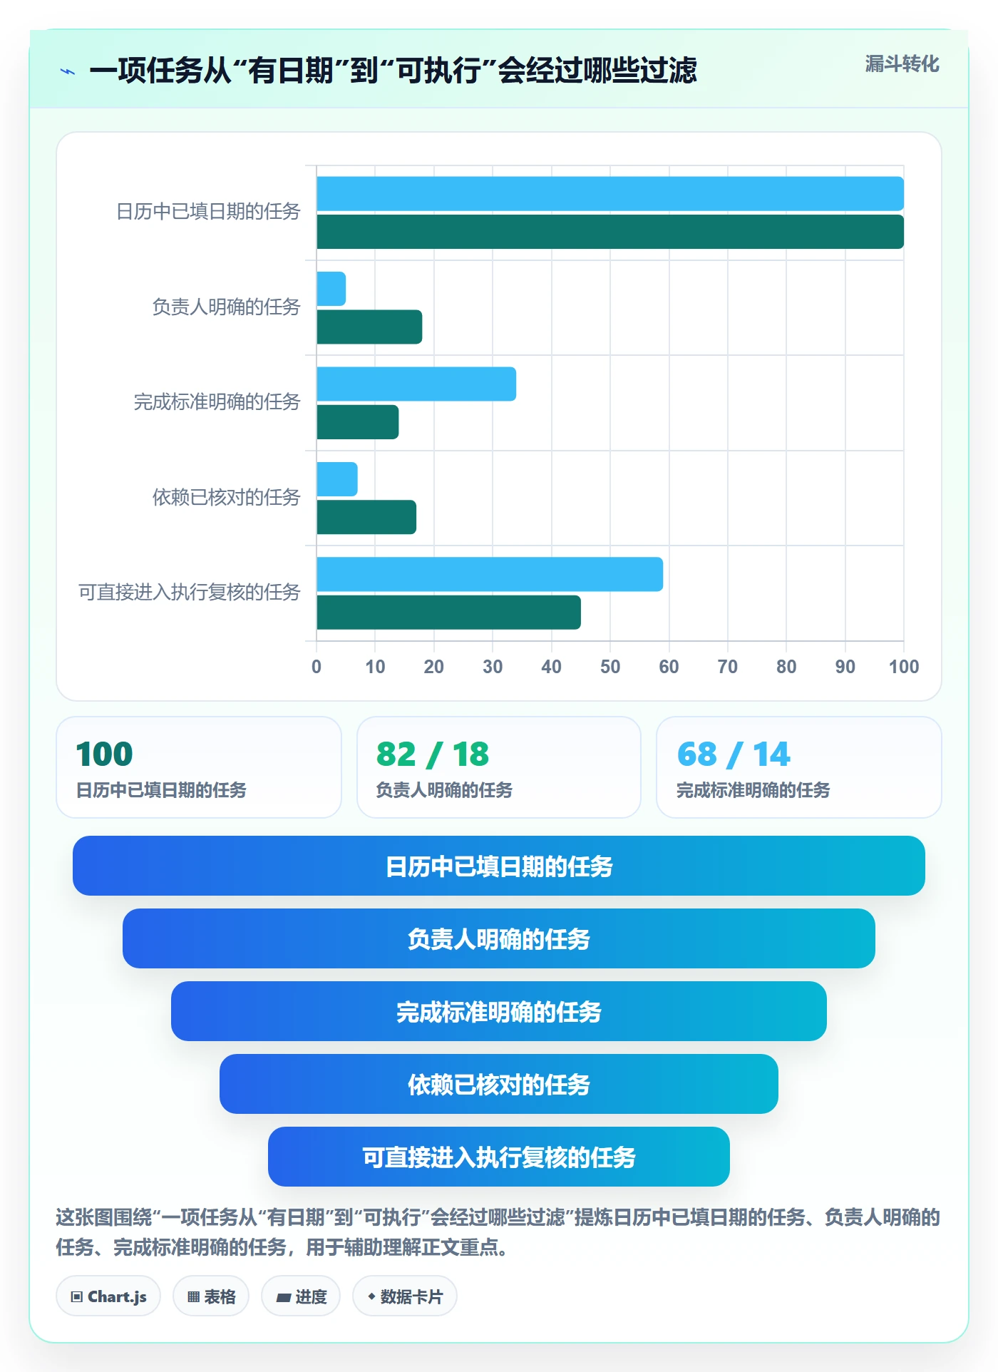Click the grid icon in the 表格 chip
This screenshot has height=1372, width=998.
[x=193, y=1296]
